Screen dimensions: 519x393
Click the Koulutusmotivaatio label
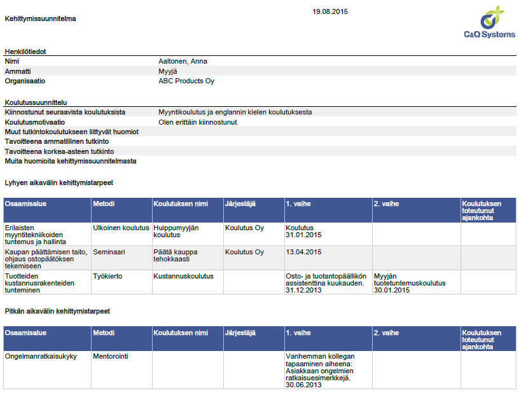click(x=35, y=122)
